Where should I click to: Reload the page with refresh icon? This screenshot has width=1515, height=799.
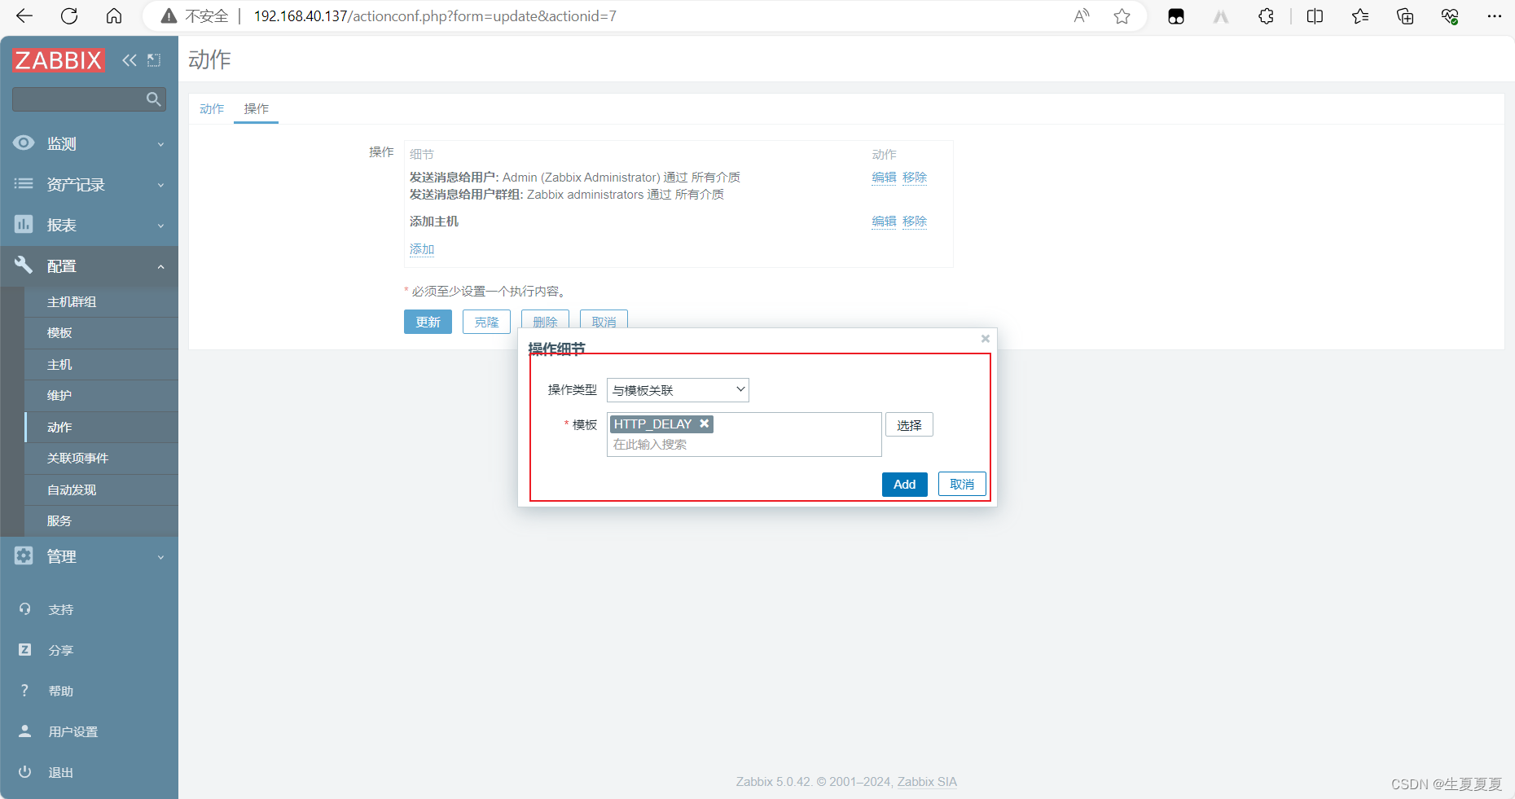click(x=69, y=16)
